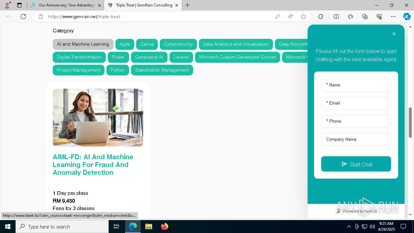Show hidden system tray icons

click(349, 227)
